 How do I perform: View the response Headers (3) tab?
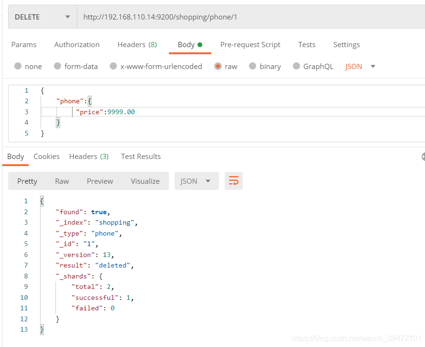[89, 157]
